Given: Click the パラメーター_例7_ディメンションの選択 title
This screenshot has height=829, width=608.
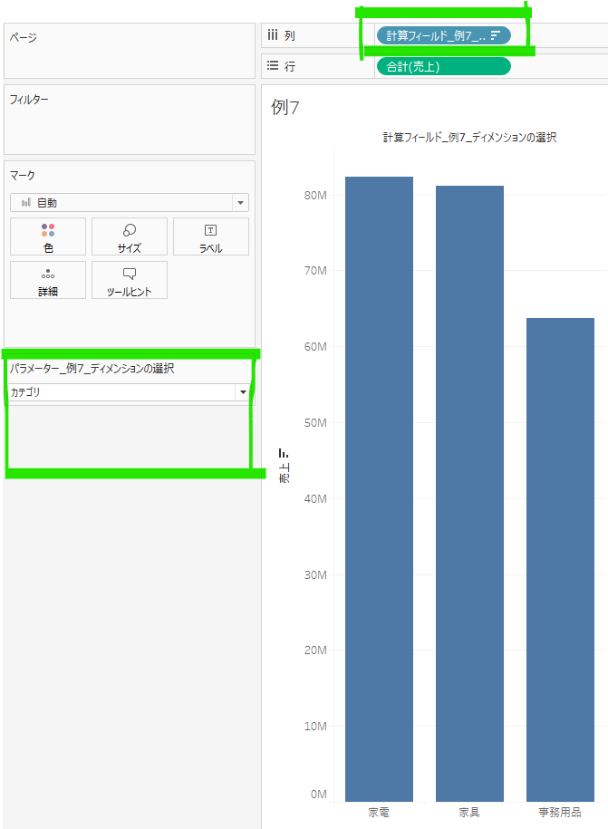Looking at the screenshot, I should click(x=92, y=368).
